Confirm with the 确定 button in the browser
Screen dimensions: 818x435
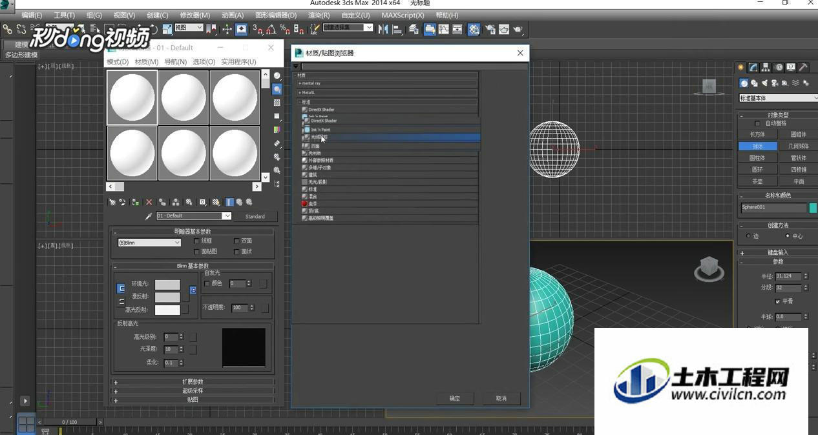click(455, 398)
